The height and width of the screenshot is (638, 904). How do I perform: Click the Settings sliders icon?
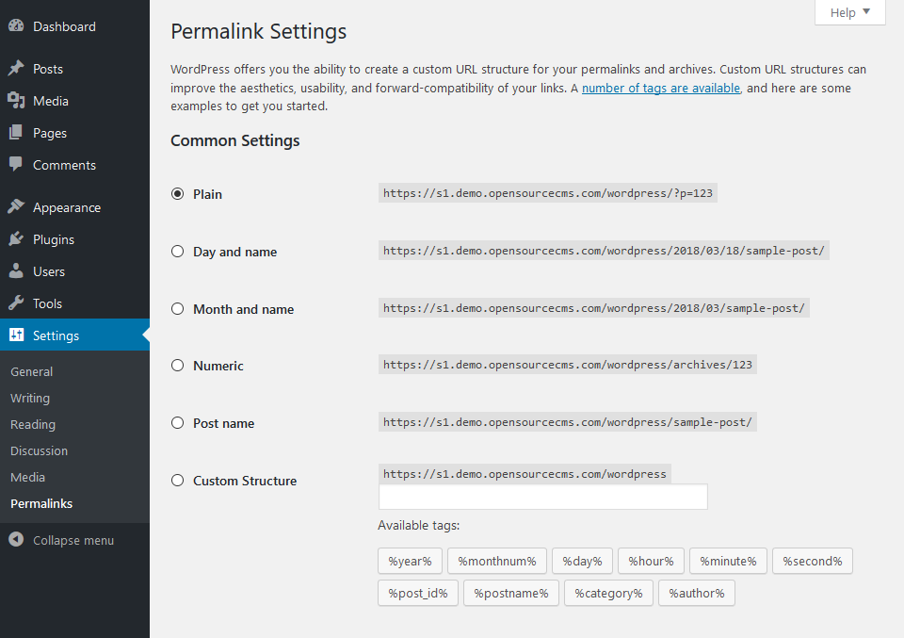click(x=17, y=335)
